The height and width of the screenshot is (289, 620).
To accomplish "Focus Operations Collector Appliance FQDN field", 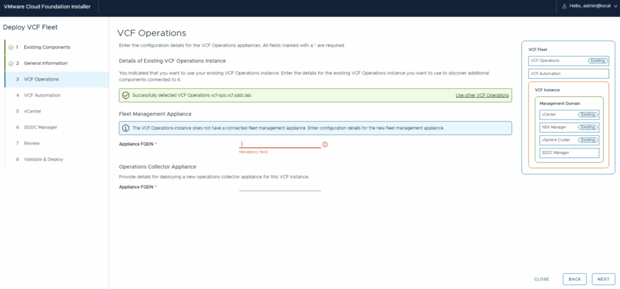I will pos(280,187).
